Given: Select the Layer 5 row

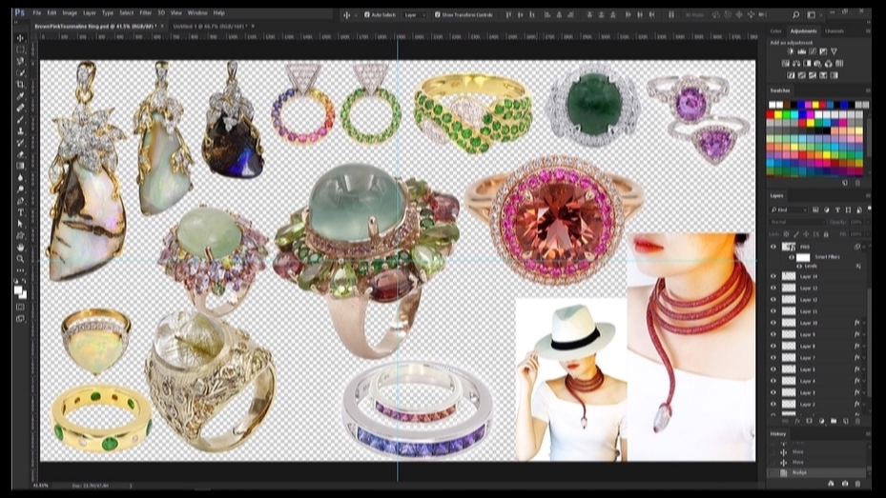Looking at the screenshot, I should click(x=817, y=369).
